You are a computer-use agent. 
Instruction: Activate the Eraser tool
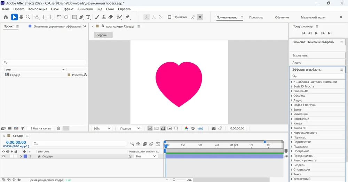(x=111, y=17)
